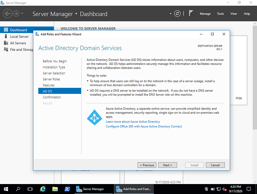257x194 pixels.
Task: Expand the dropdown arrow beside refresh
Action: point(171,14)
